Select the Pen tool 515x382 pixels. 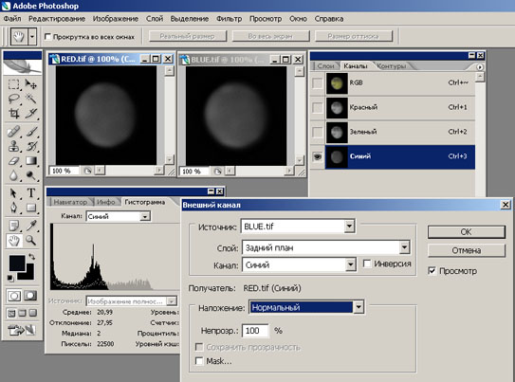13,208
